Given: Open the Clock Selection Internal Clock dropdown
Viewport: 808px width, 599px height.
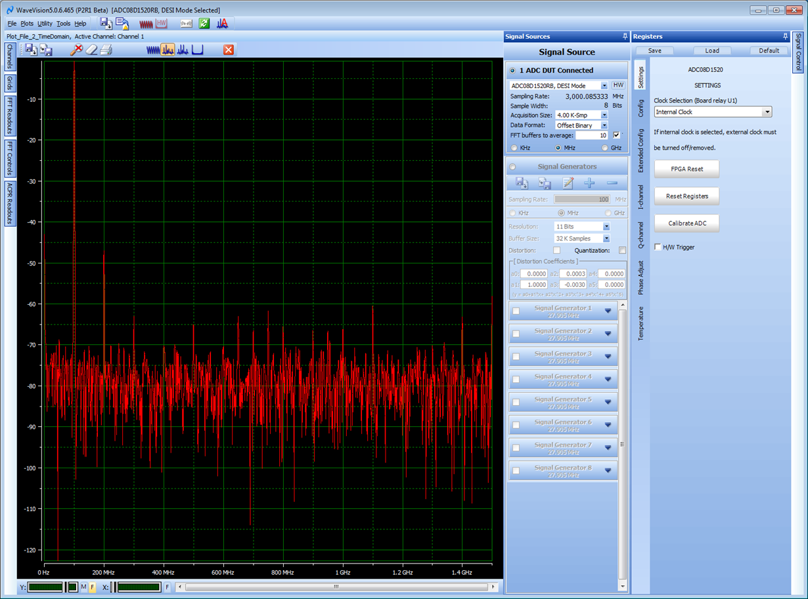Looking at the screenshot, I should pyautogui.click(x=767, y=112).
